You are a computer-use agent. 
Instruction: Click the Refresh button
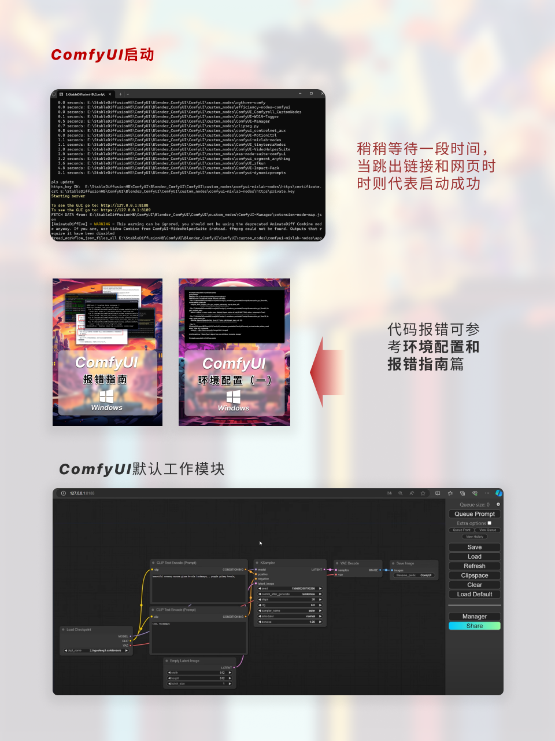pyautogui.click(x=475, y=566)
